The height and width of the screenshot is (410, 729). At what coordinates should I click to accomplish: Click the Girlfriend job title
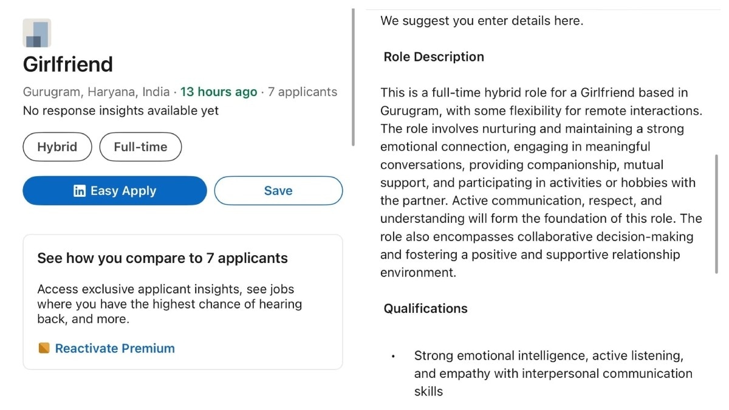tap(67, 64)
